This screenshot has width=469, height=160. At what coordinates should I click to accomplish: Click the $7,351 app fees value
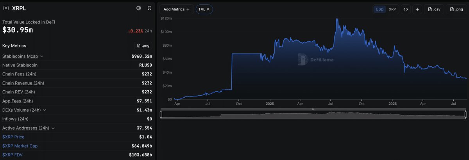pyautogui.click(x=144, y=101)
